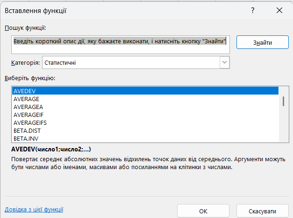Click the Вставлення функції title bar

point(117,10)
